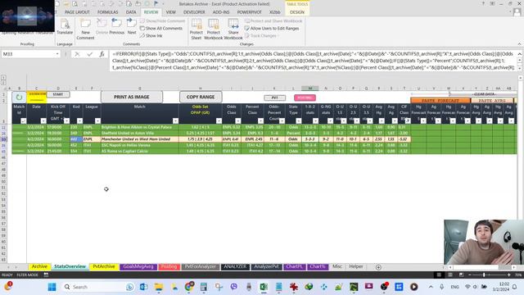The width and height of the screenshot is (524, 295).
Task: Open the League column filter dropdown
Action: (x=97, y=120)
